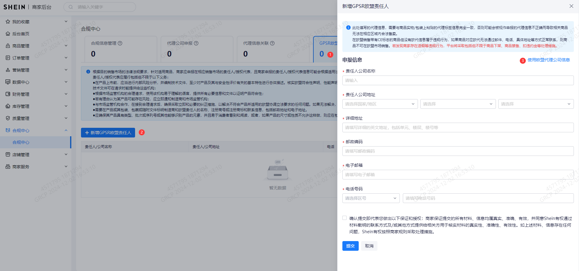The image size is (579, 271).
Task: Open 合规中心 submenu item
Action: click(x=36, y=142)
